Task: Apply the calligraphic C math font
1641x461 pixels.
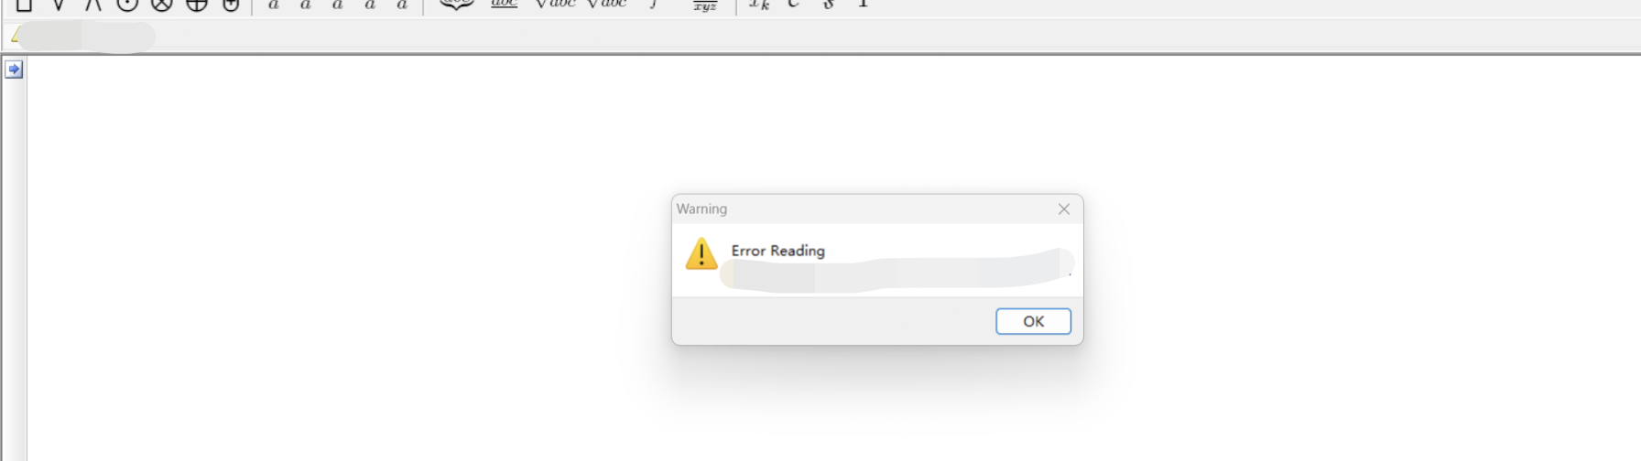Action: click(793, 5)
